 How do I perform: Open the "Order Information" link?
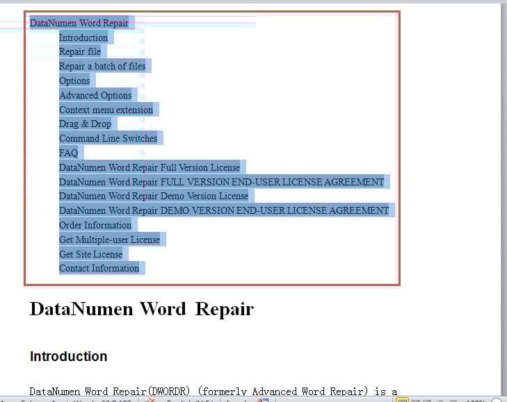point(95,226)
